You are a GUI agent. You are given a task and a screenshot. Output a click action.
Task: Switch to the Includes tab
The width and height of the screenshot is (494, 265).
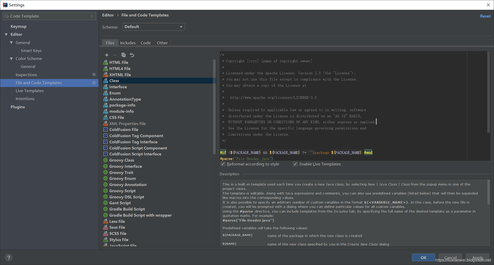128,42
